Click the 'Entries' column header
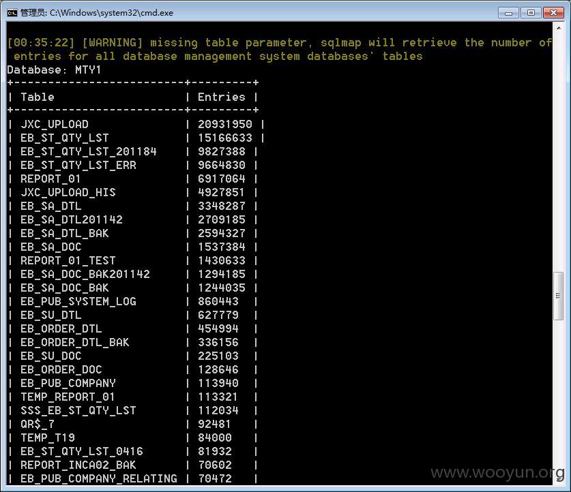 coord(222,97)
